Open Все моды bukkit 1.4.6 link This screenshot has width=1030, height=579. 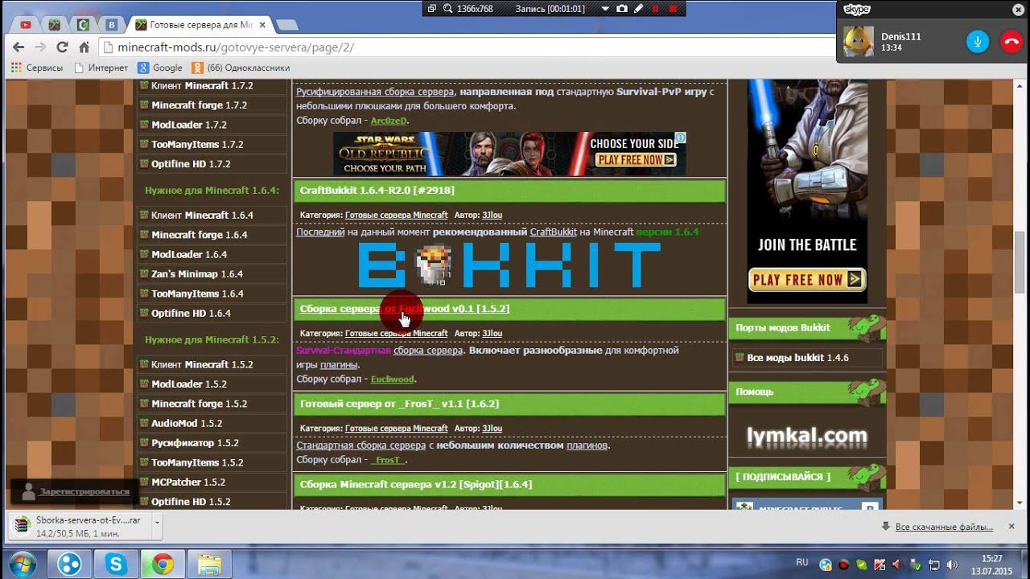[797, 358]
